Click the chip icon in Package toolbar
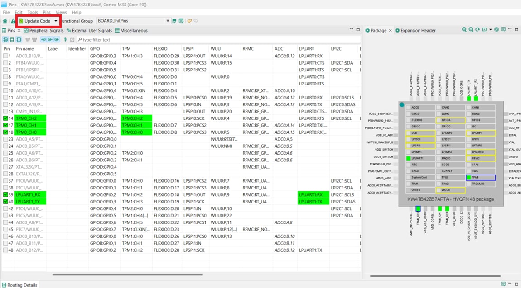 click(497, 30)
